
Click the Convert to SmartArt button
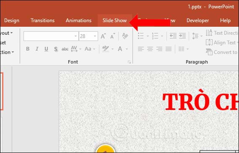click(x=222, y=52)
